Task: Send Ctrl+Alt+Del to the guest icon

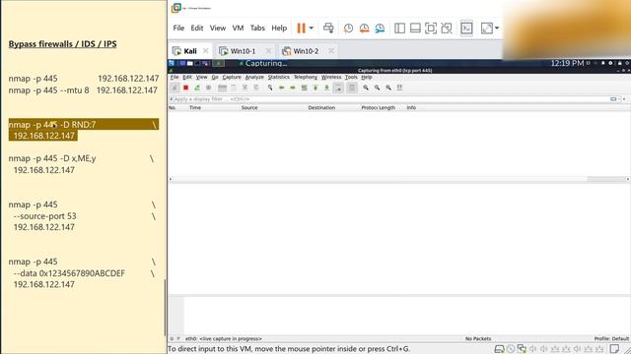Action: 328,29
